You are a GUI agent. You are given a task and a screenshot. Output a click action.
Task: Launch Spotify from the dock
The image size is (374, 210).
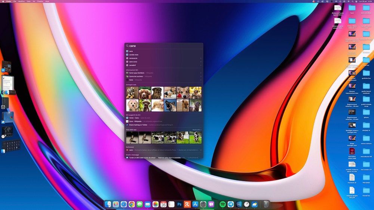(x=223, y=204)
